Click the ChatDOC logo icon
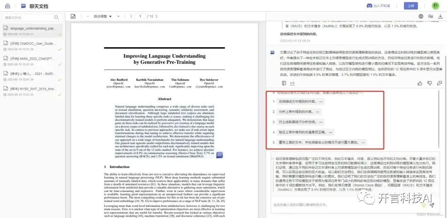Viewport: 447px width, 218px height. [23, 6]
